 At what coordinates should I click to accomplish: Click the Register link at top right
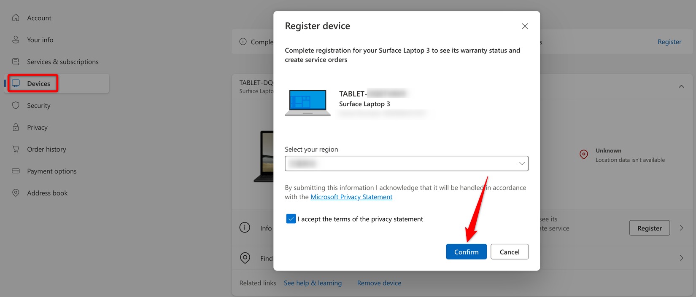(669, 42)
